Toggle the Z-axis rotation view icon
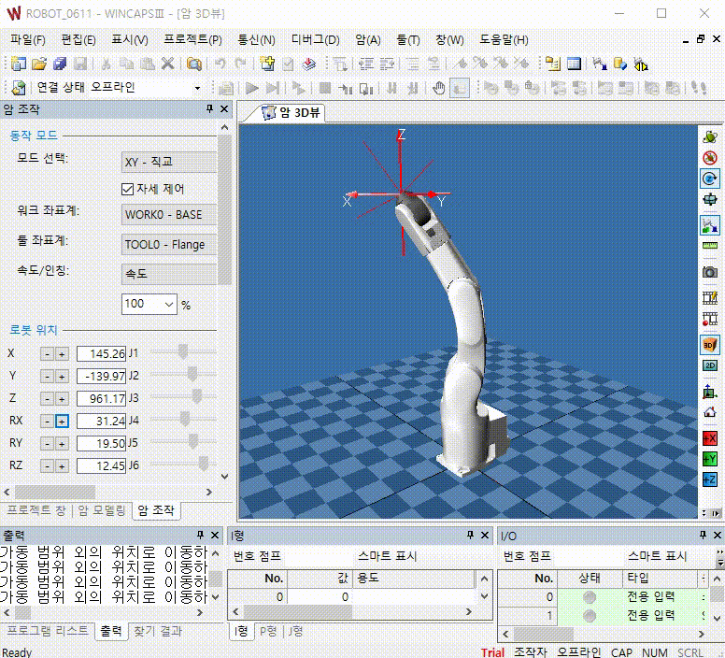The height and width of the screenshot is (658, 725). tap(710, 179)
